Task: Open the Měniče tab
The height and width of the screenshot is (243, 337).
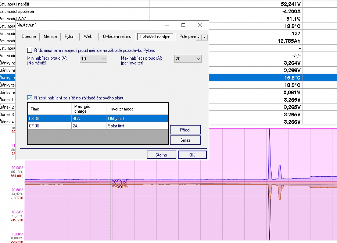Action: (50, 36)
